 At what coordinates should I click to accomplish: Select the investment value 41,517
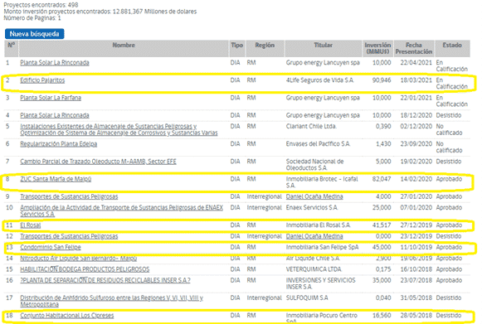tap(382, 225)
